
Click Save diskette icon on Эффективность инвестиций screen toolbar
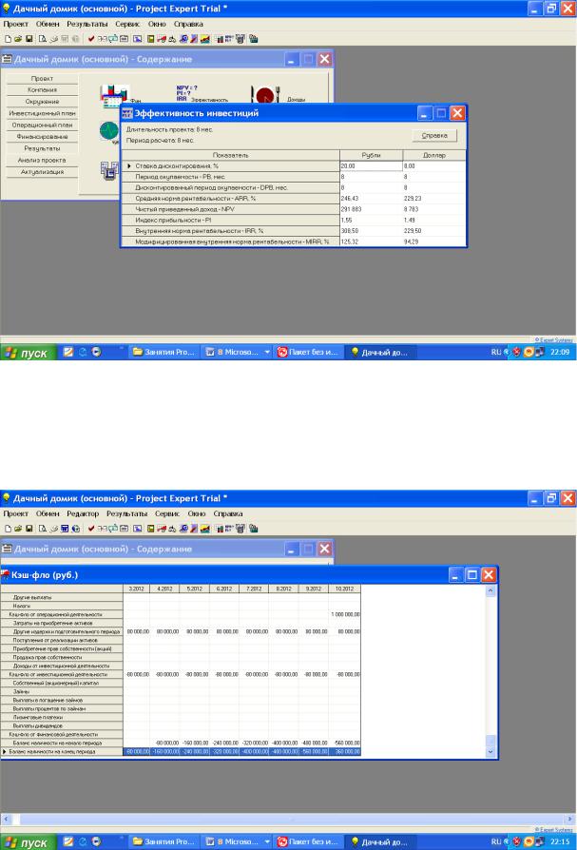point(29,39)
